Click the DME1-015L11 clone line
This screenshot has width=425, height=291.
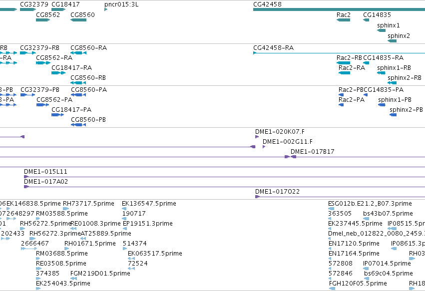coord(224,177)
